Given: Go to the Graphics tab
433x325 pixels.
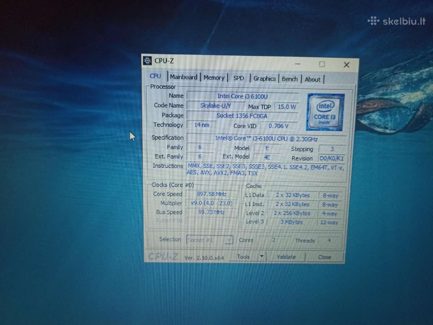Looking at the screenshot, I should pyautogui.click(x=265, y=79).
